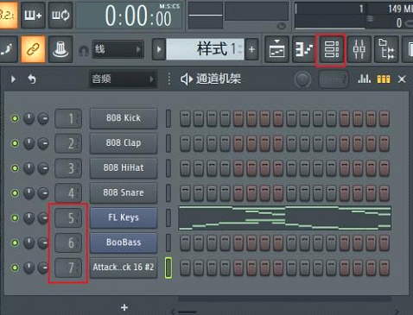
Task: Add a new channel with plus button
Action: [x=124, y=307]
